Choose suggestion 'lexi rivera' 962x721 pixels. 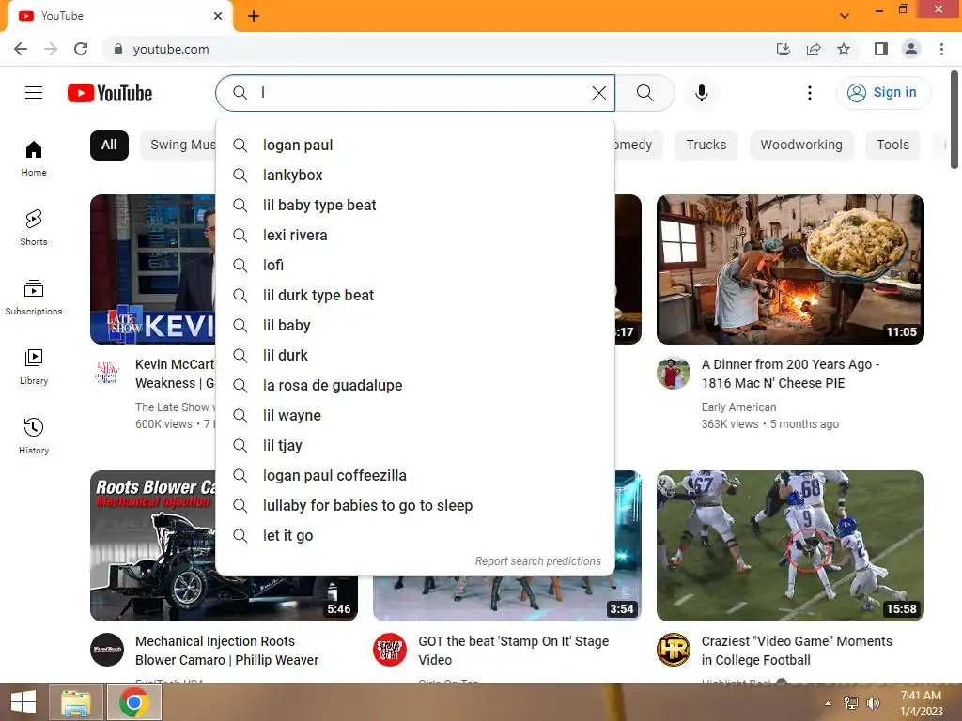415,236
